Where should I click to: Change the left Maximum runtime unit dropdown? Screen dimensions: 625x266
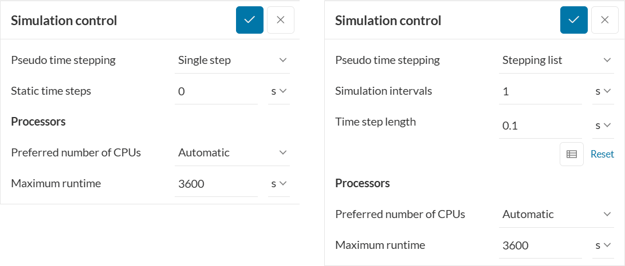point(279,183)
